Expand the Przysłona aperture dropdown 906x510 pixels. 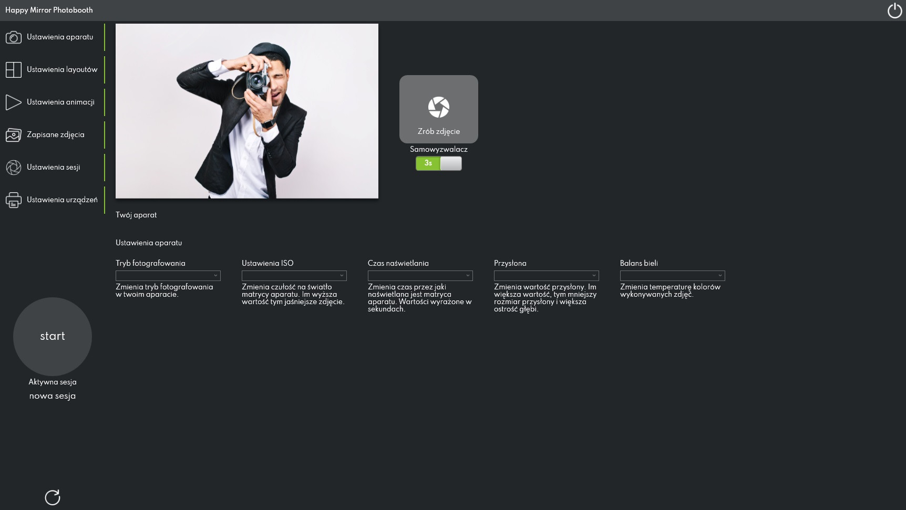coord(546,276)
